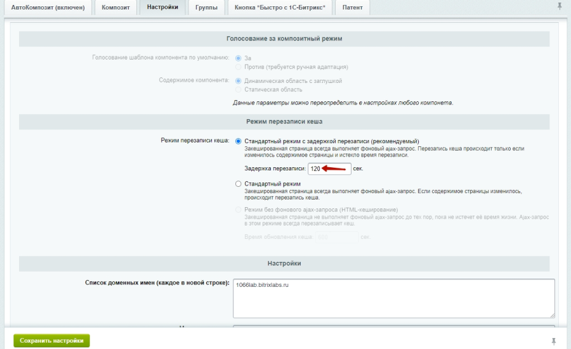Click the pin icon in the bottom save bar

[553, 341]
